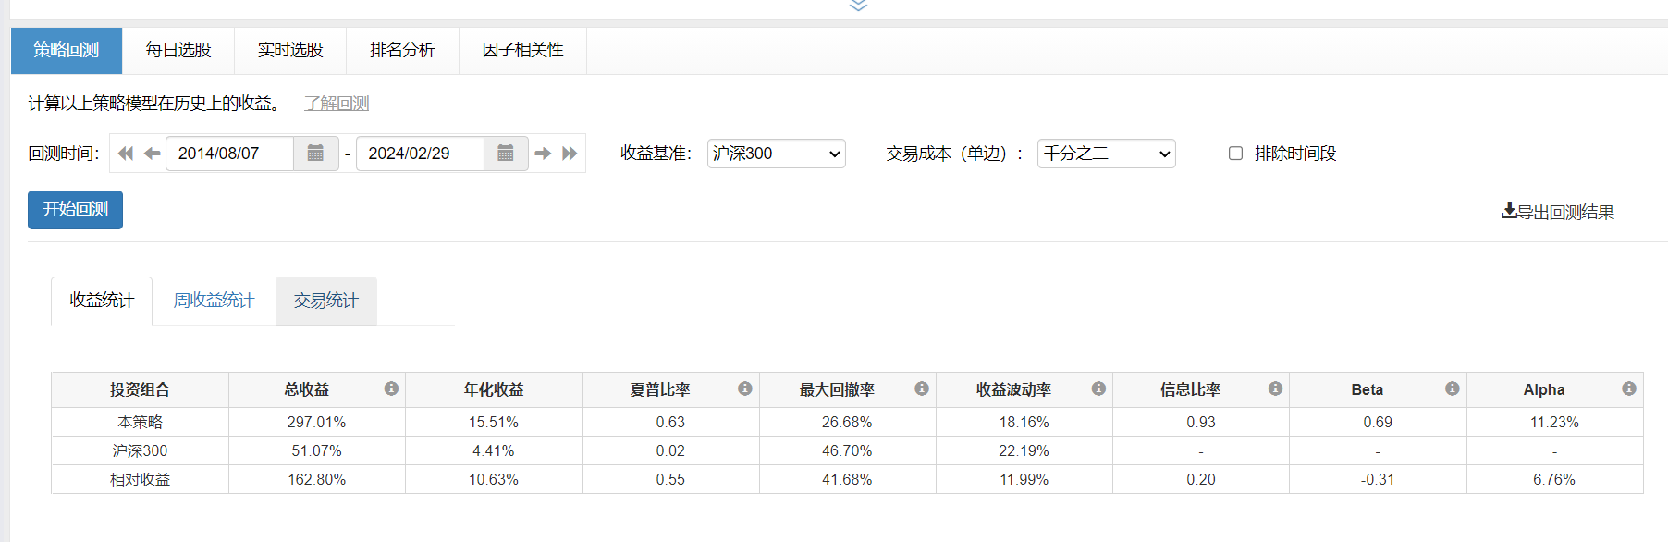The height and width of the screenshot is (542, 1668).
Task: Open the 因子相关性 tab
Action: tap(522, 50)
